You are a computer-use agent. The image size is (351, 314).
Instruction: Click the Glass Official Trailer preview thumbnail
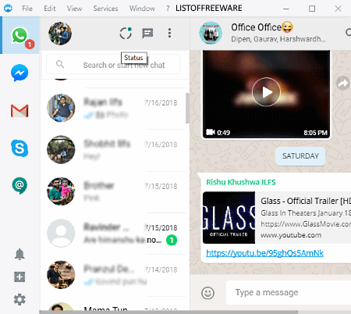(229, 218)
